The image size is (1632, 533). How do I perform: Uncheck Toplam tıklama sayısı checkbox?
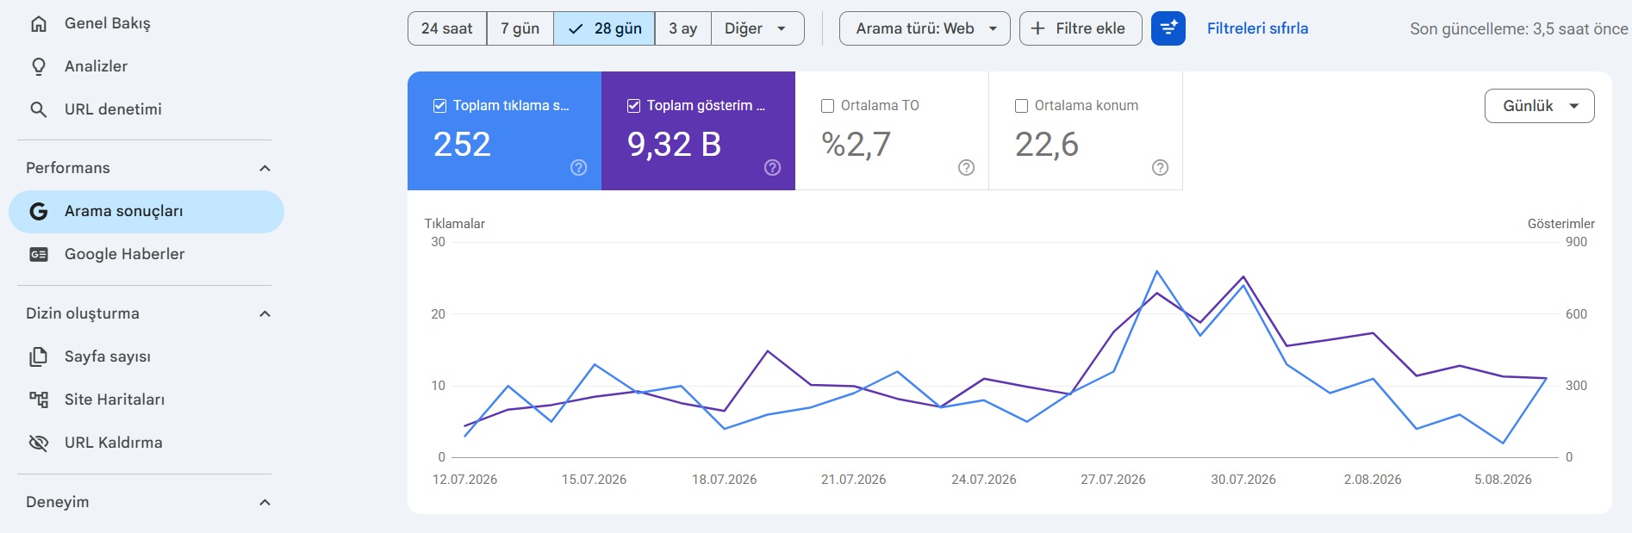tap(439, 106)
